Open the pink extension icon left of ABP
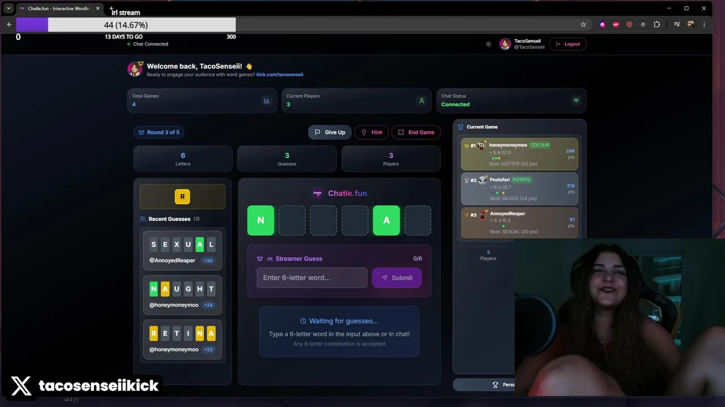 point(603,24)
